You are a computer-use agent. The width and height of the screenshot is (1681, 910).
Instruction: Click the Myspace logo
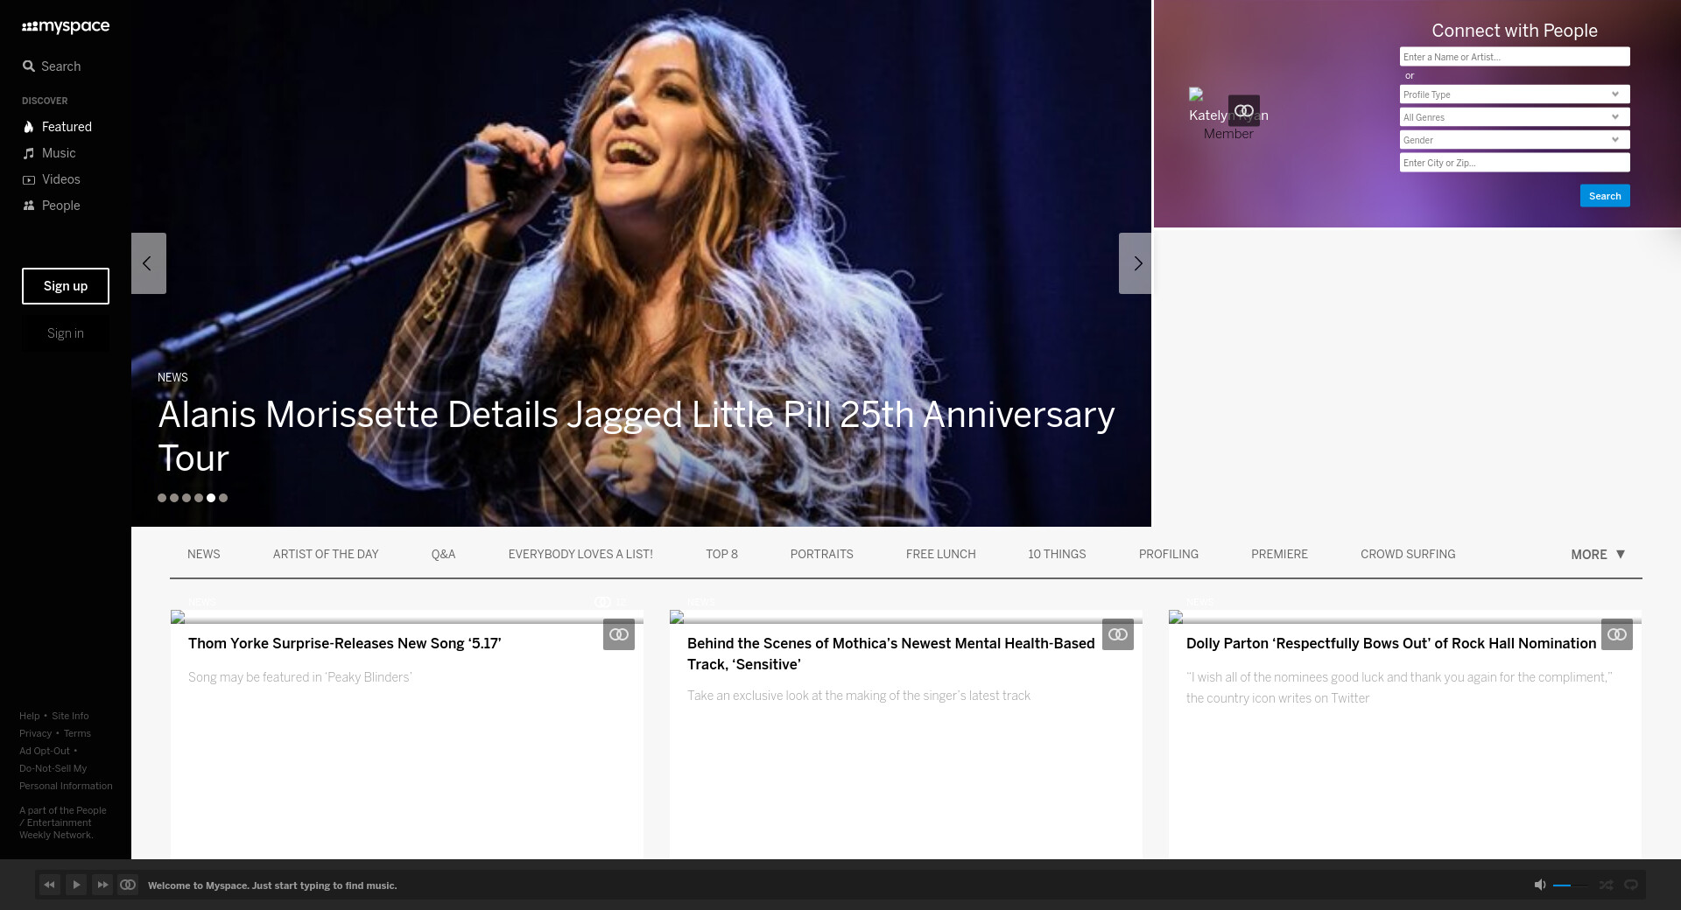66,27
